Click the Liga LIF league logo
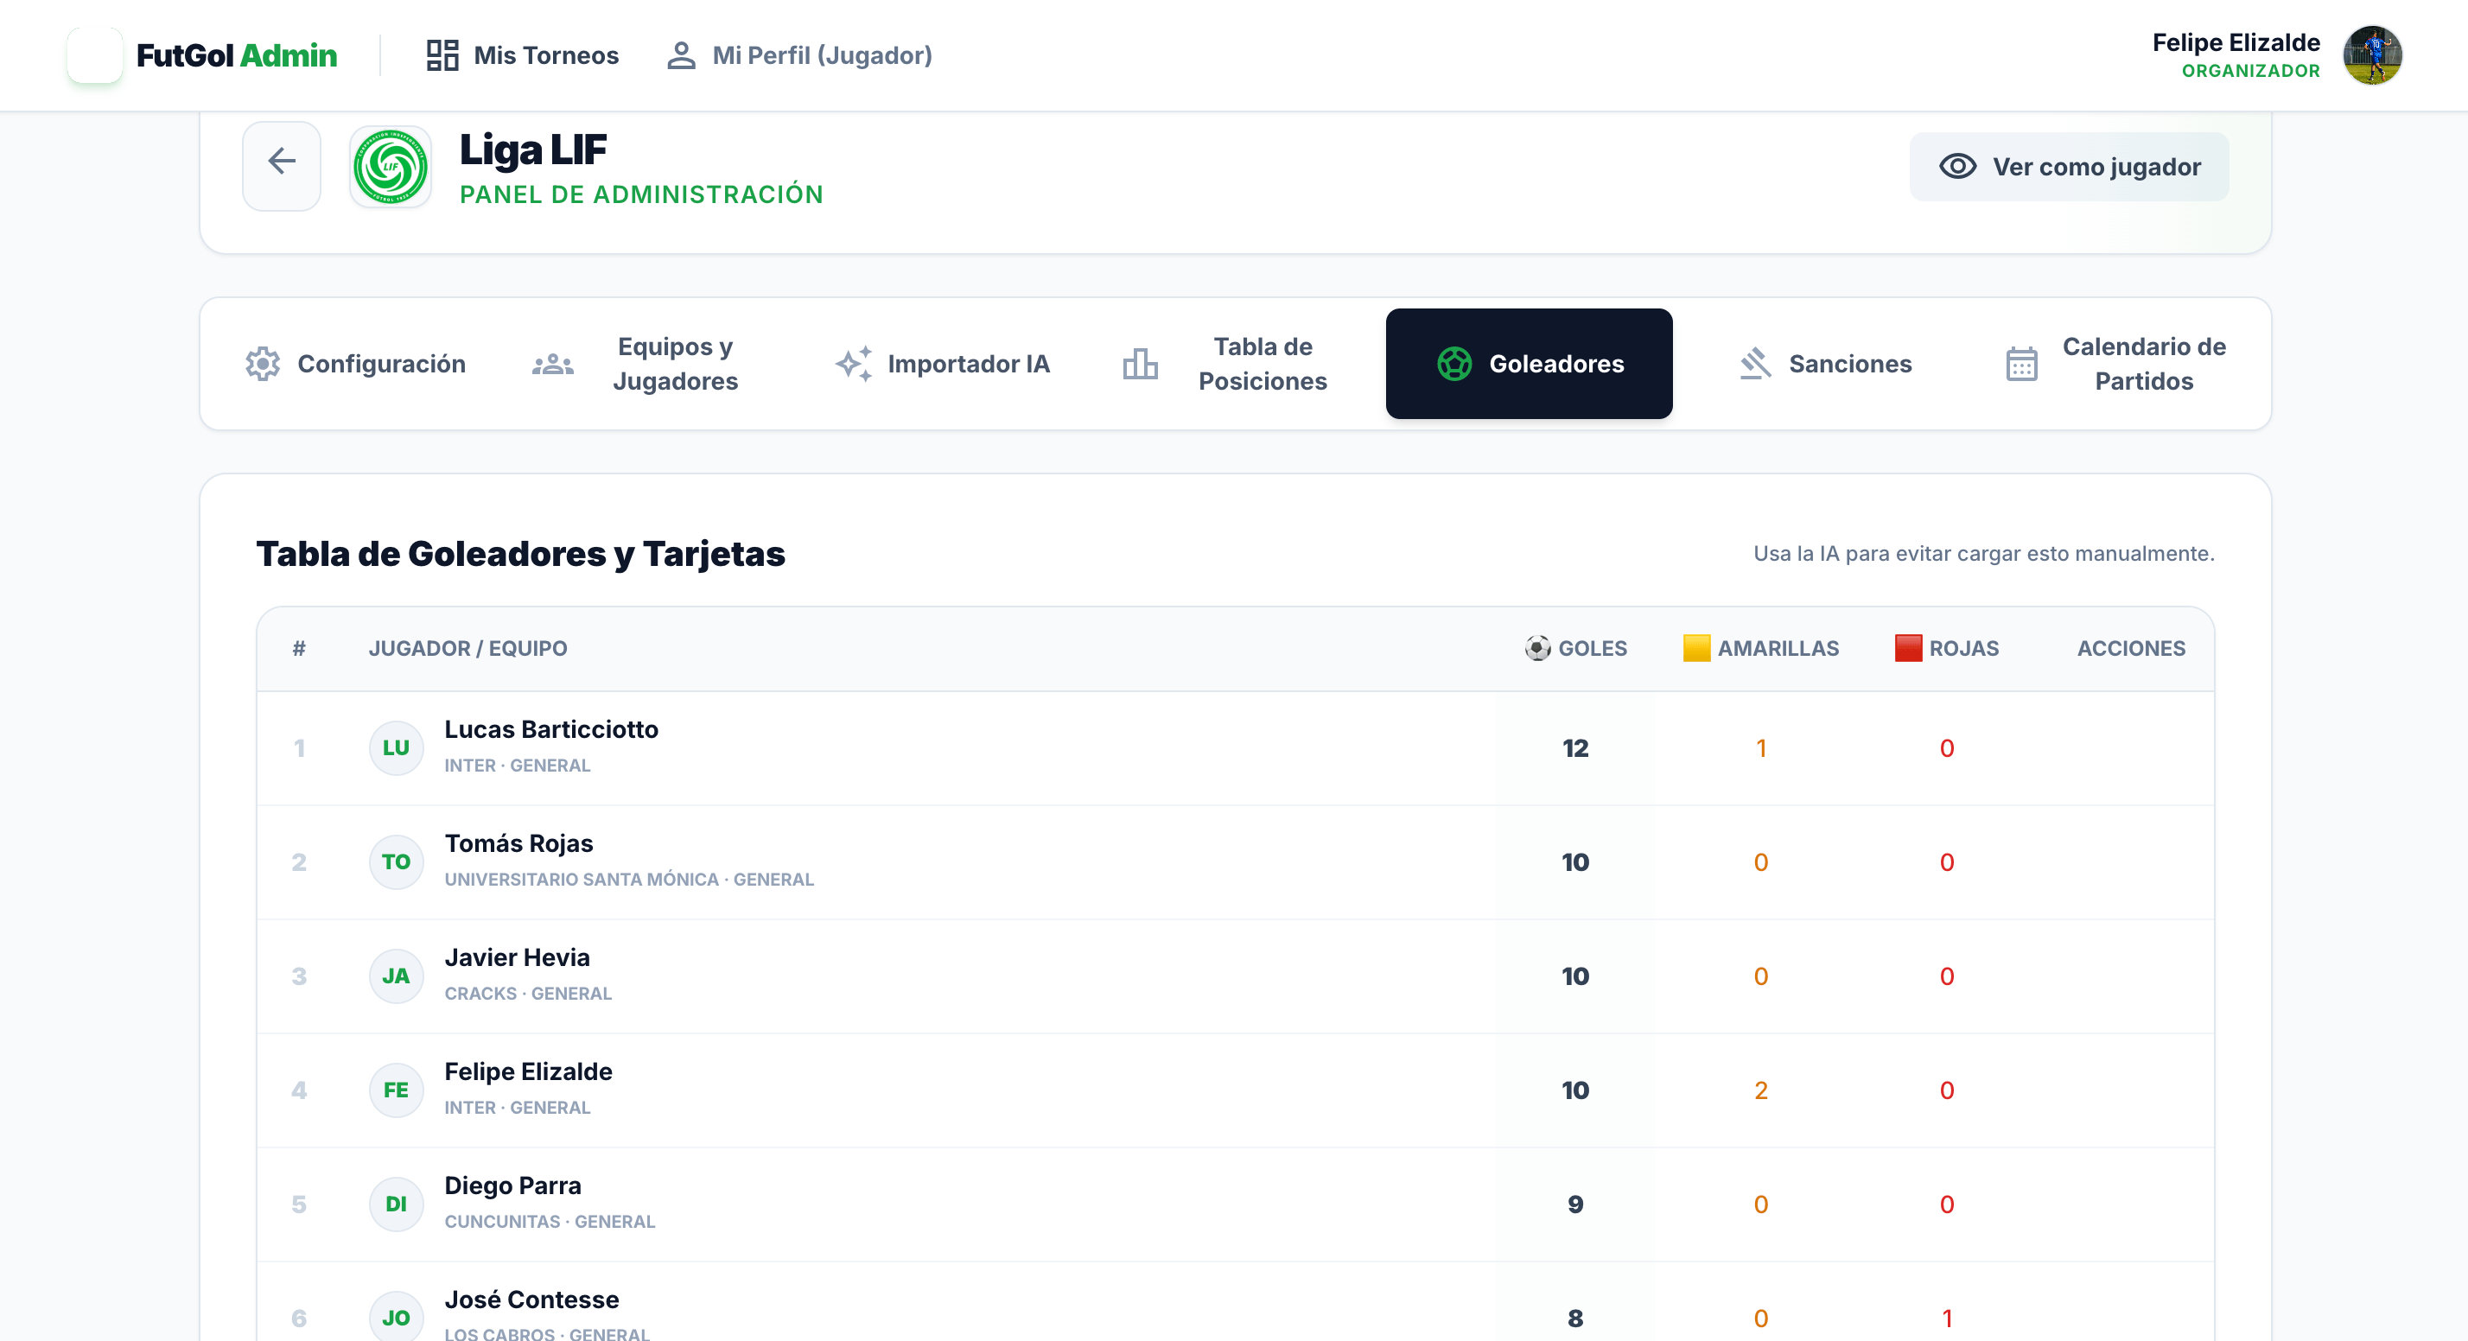The height and width of the screenshot is (1341, 2468). coord(391,166)
